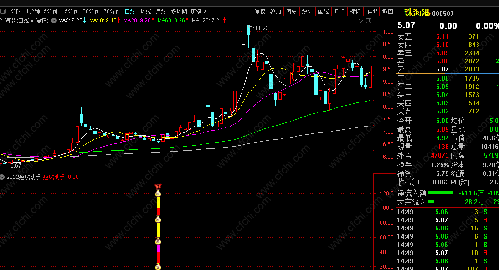
Task: Expand the 更多 periods menu
Action: pos(198,11)
